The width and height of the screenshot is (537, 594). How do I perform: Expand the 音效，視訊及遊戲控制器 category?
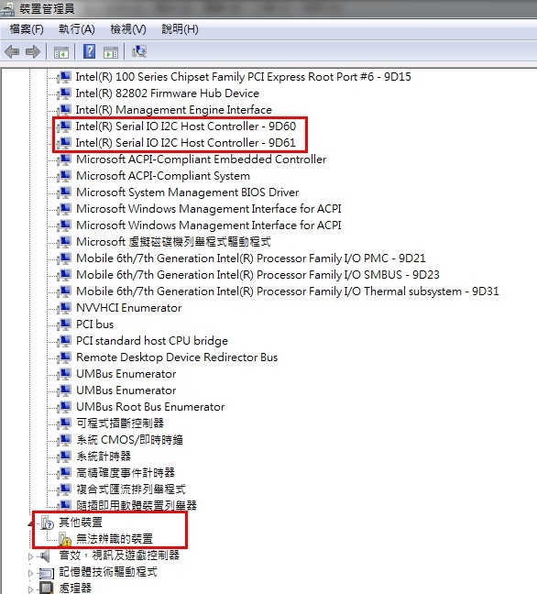click(x=30, y=556)
